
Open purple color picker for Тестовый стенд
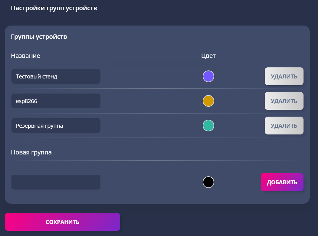tap(208, 76)
